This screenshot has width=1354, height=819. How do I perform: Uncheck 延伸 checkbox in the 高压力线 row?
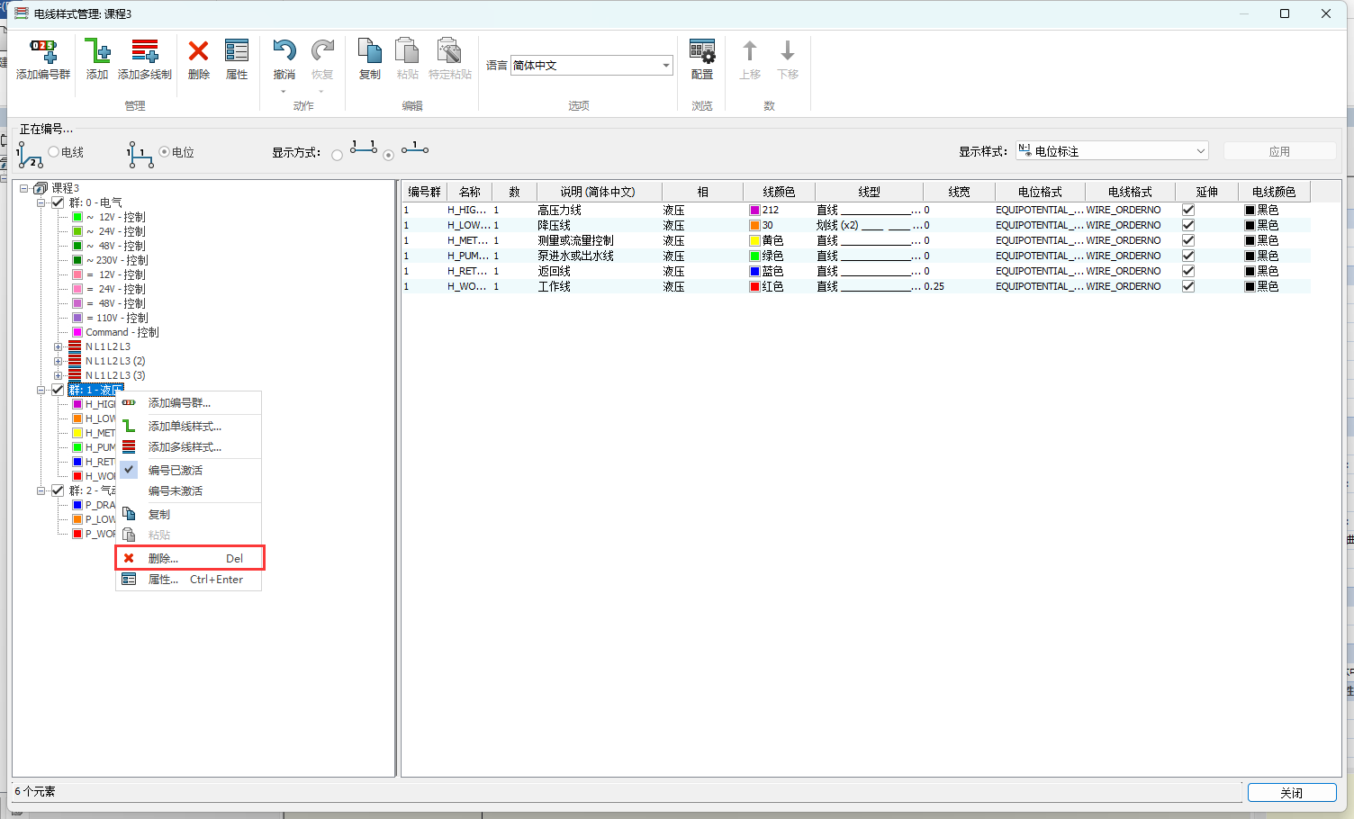click(x=1187, y=210)
